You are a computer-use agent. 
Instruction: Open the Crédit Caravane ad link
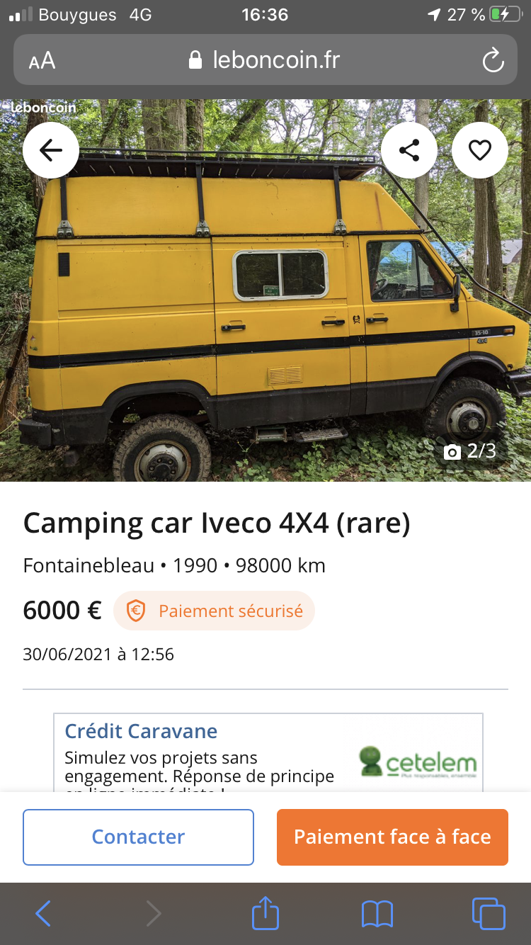click(x=141, y=731)
